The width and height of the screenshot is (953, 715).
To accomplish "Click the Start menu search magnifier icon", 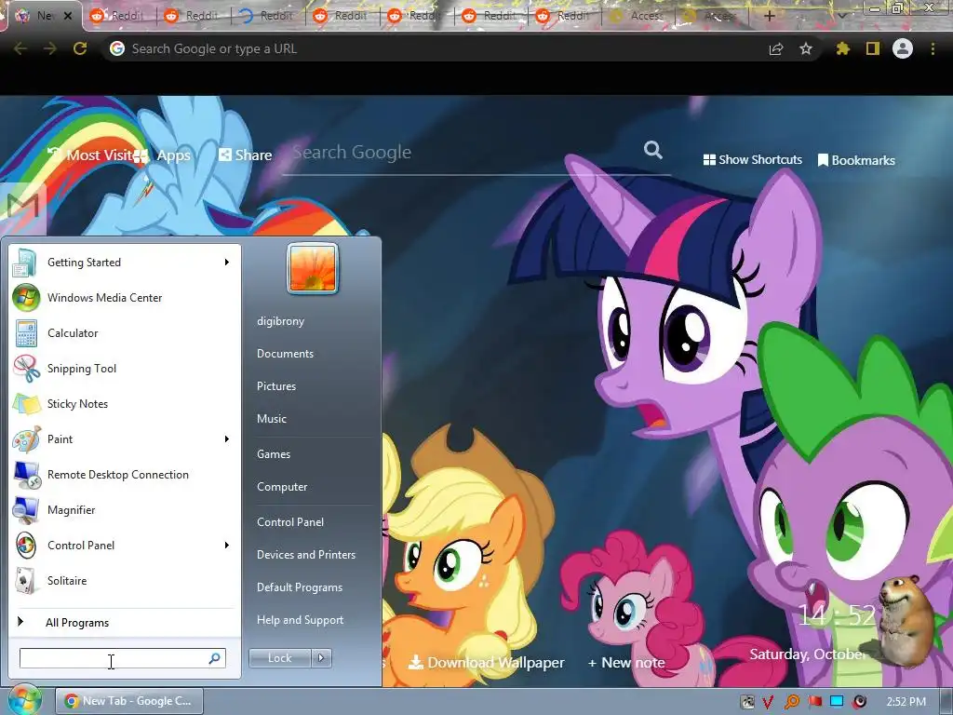I will coord(215,658).
